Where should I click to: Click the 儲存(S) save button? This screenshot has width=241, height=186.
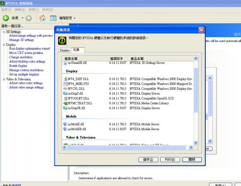[x=148, y=160]
